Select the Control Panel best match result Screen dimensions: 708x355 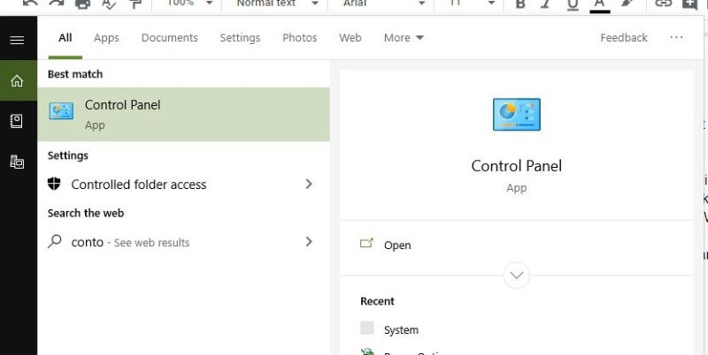click(183, 114)
